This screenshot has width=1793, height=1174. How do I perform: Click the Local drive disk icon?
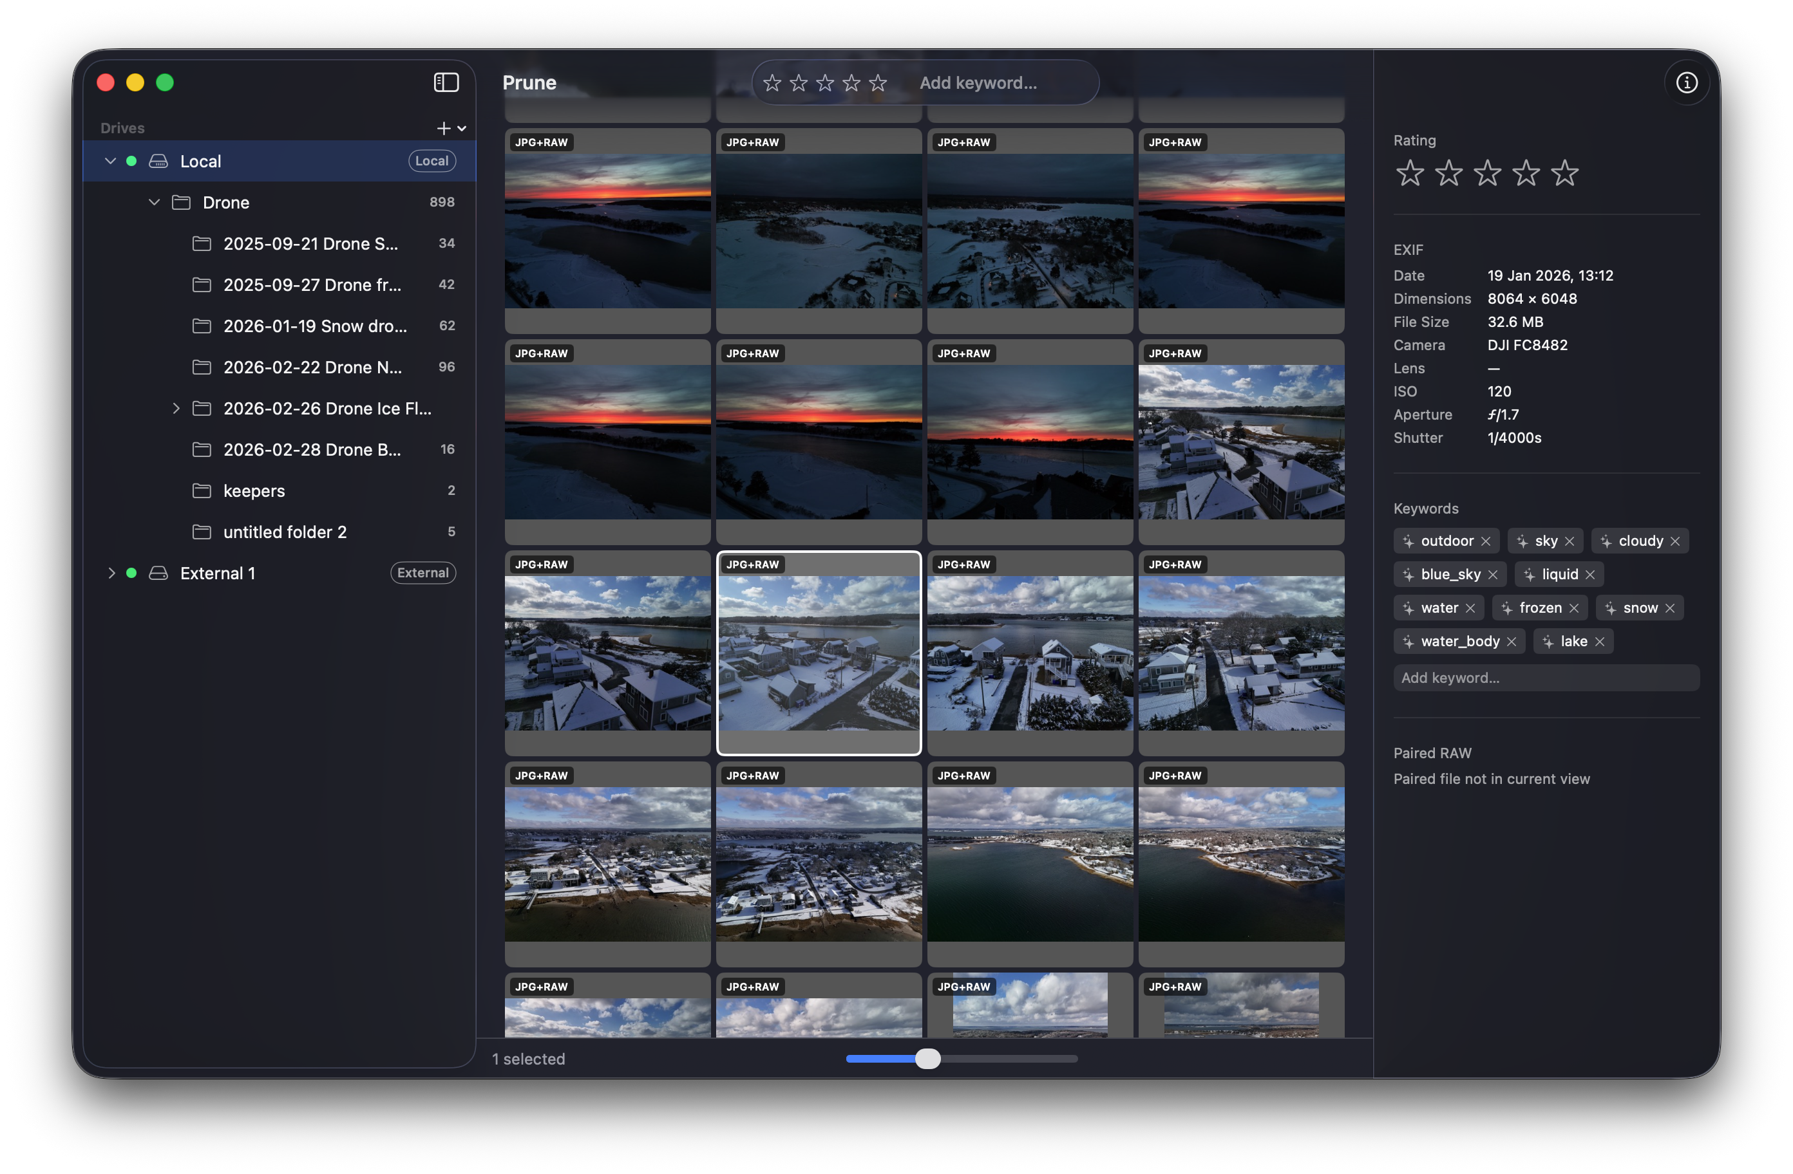158,161
